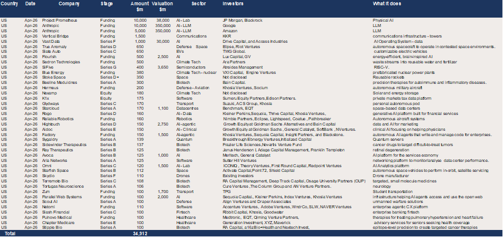The image size is (503, 237).
Task: Click the Parallel Web Systems company cell
Action: point(61,197)
